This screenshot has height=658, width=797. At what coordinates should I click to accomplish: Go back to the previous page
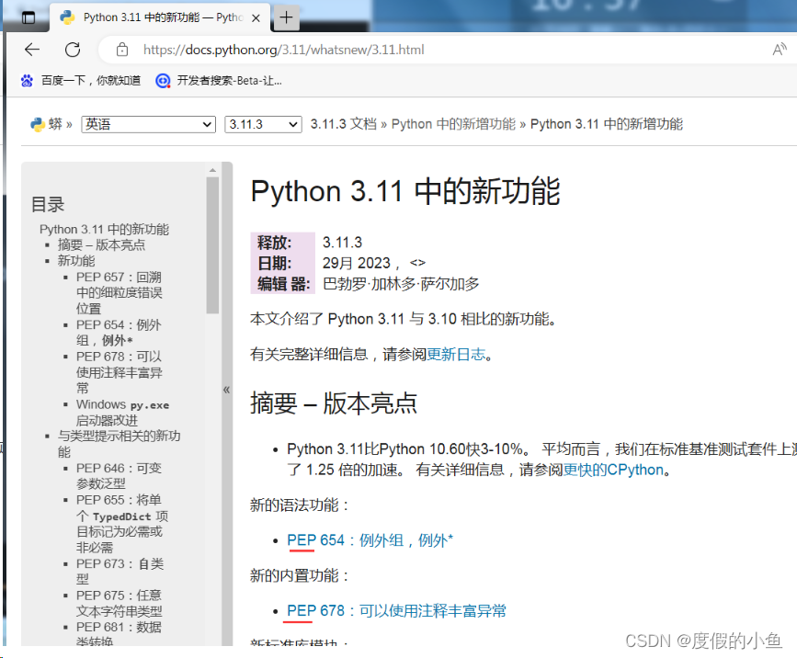coord(32,50)
